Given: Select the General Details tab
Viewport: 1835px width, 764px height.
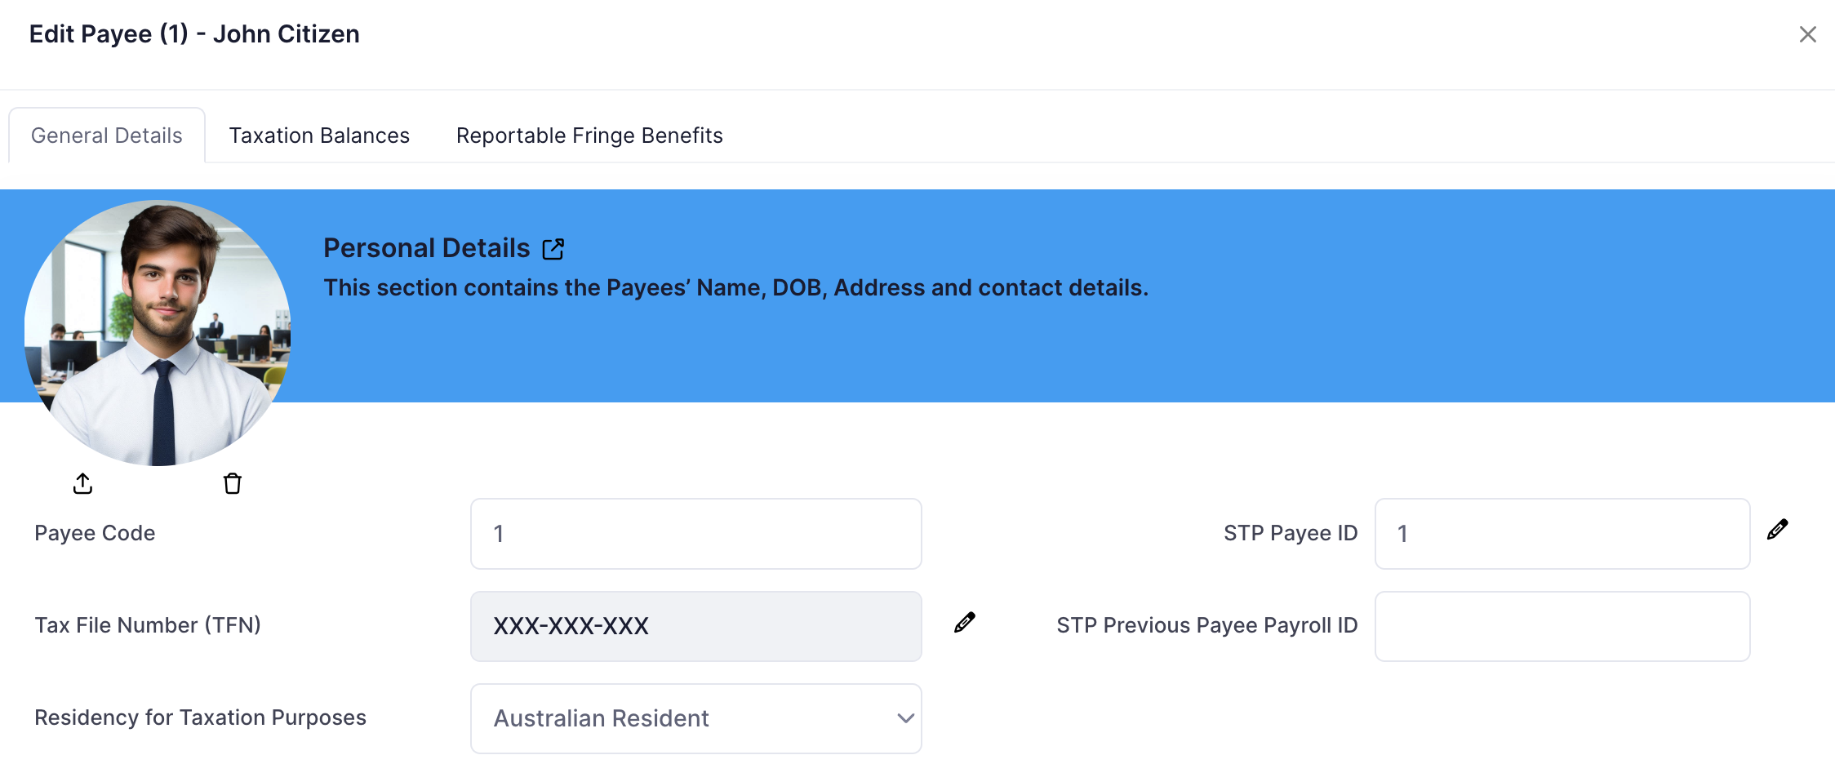Looking at the screenshot, I should (x=107, y=135).
